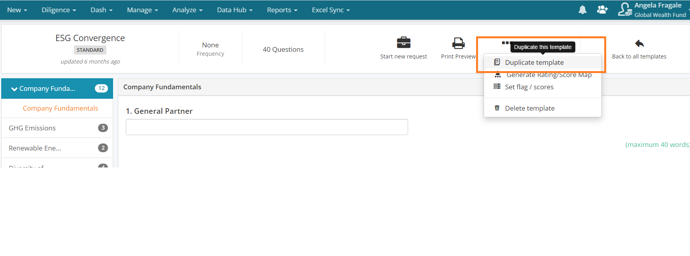Click the printer Print Preview icon
The width and height of the screenshot is (690, 256).
click(x=458, y=43)
